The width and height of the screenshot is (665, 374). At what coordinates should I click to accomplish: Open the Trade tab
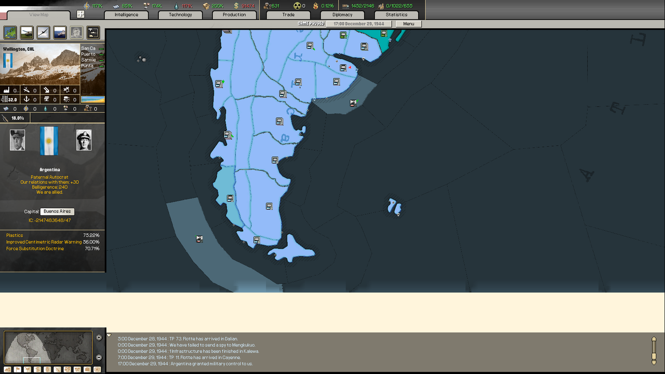[x=288, y=15]
